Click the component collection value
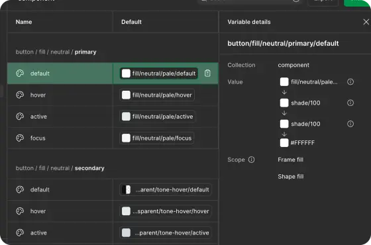Screen dimensions: 371x245 (293, 65)
